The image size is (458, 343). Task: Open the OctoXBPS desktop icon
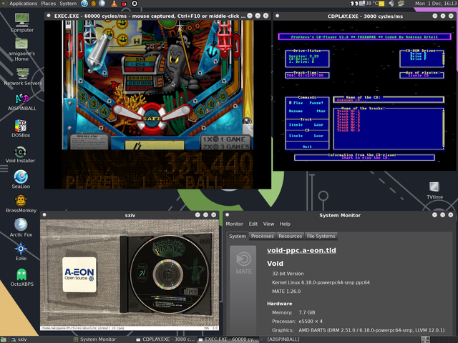click(x=21, y=276)
